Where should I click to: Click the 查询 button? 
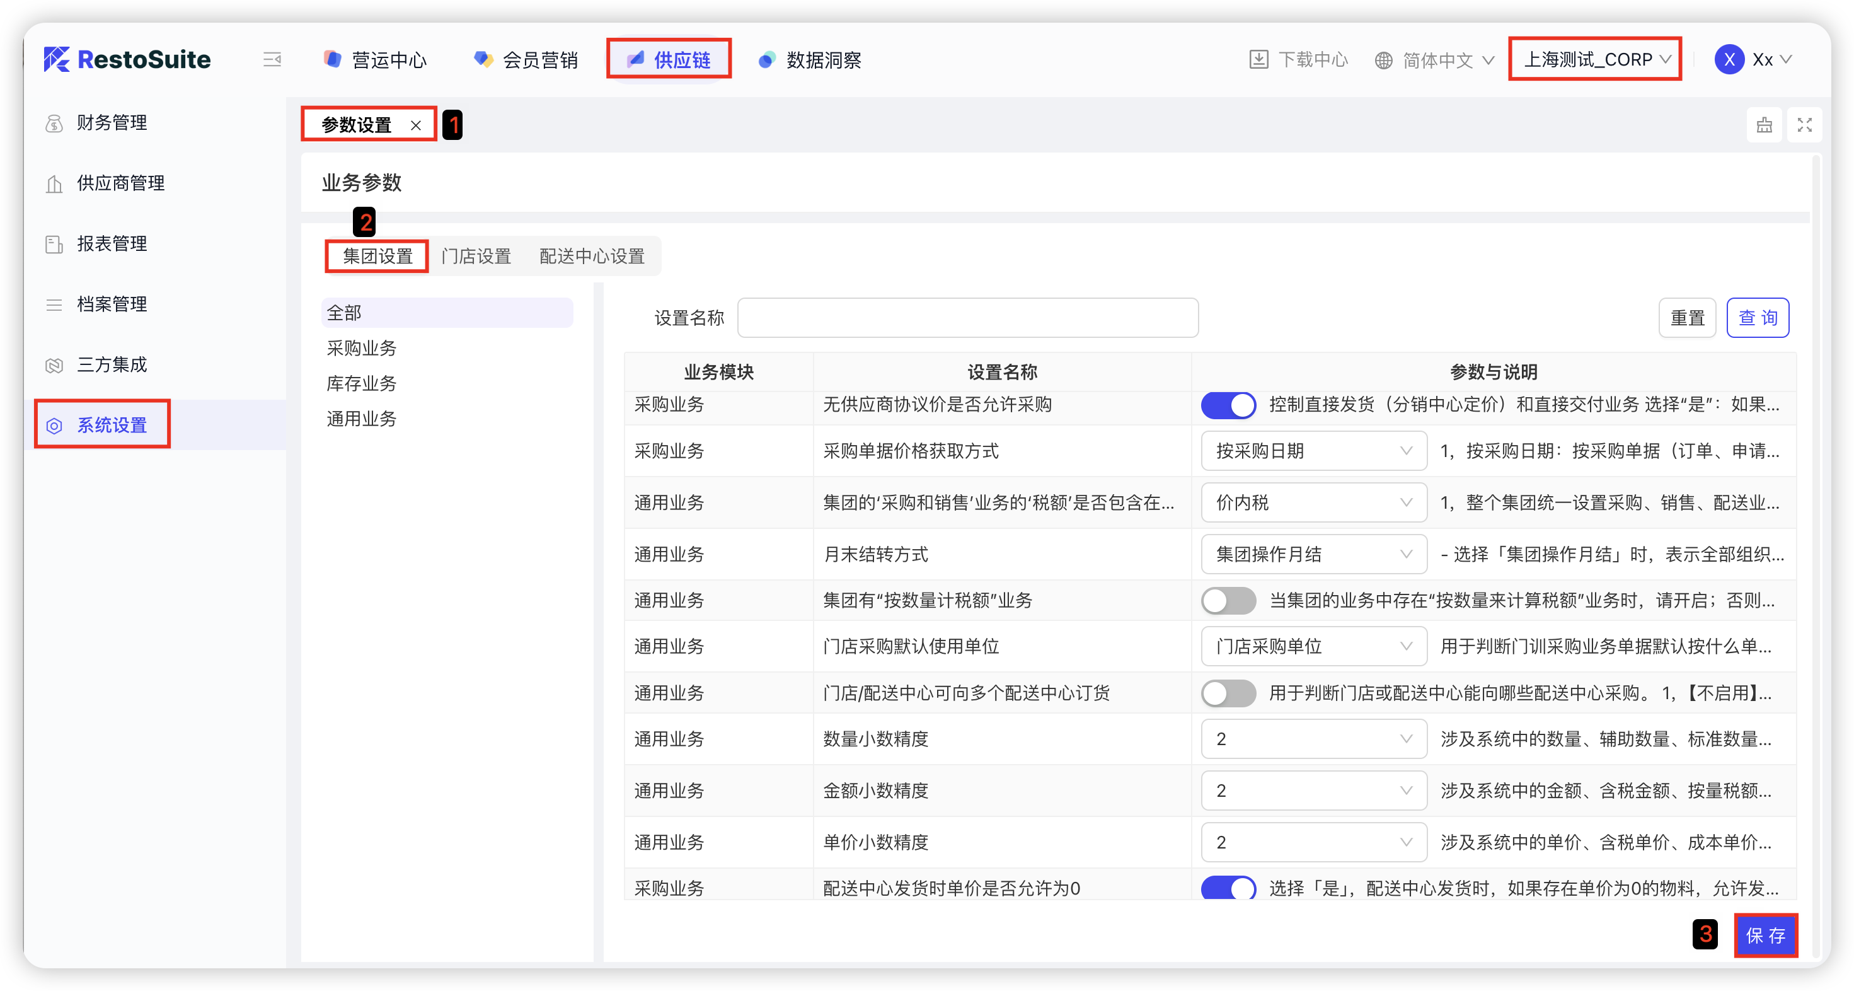coord(1757,318)
